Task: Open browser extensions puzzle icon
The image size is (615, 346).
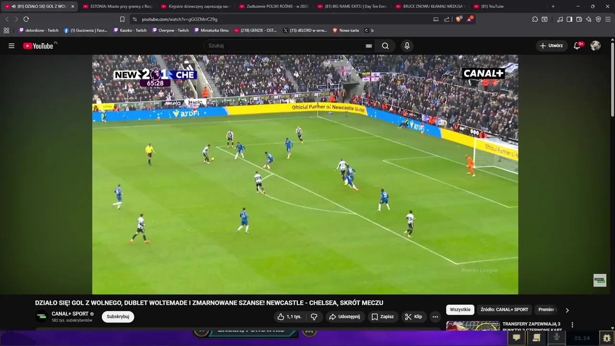Action: tap(535, 19)
